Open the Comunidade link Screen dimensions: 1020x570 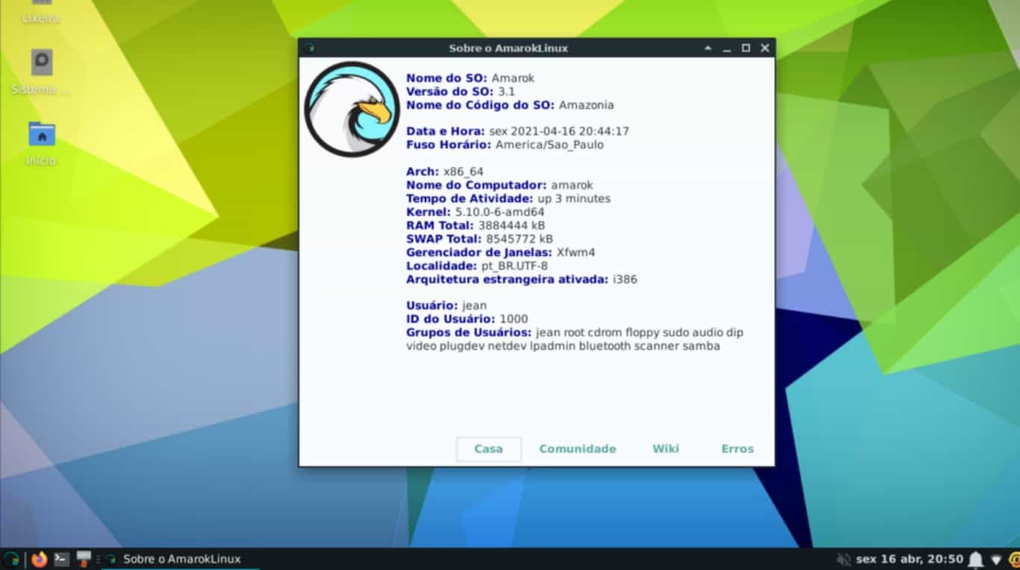coord(577,449)
